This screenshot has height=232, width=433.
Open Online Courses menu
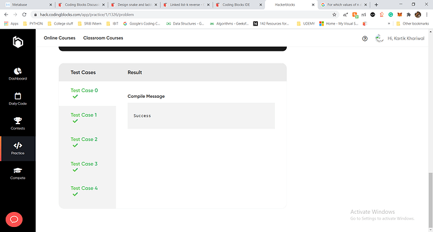tap(60, 38)
